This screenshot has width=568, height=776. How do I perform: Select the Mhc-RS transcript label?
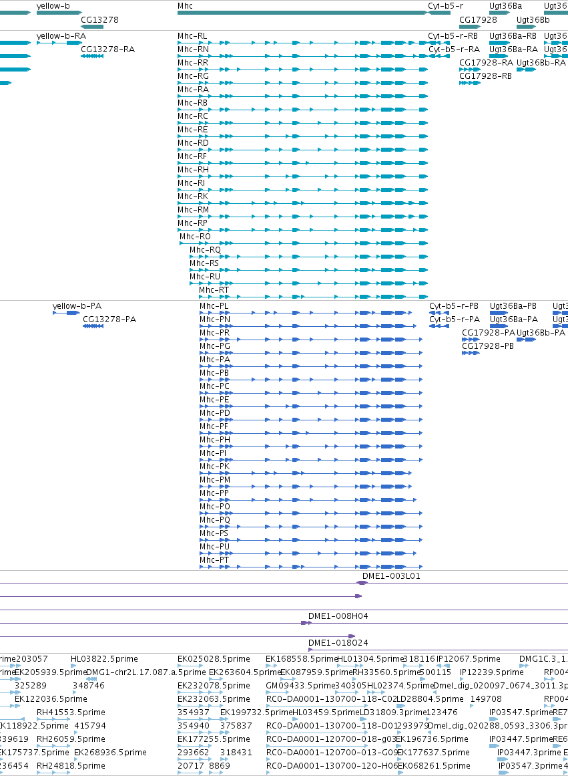pos(204,263)
